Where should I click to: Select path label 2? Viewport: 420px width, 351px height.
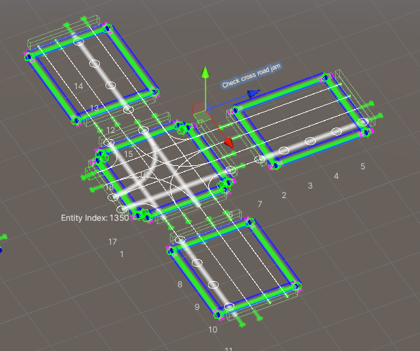click(x=284, y=195)
